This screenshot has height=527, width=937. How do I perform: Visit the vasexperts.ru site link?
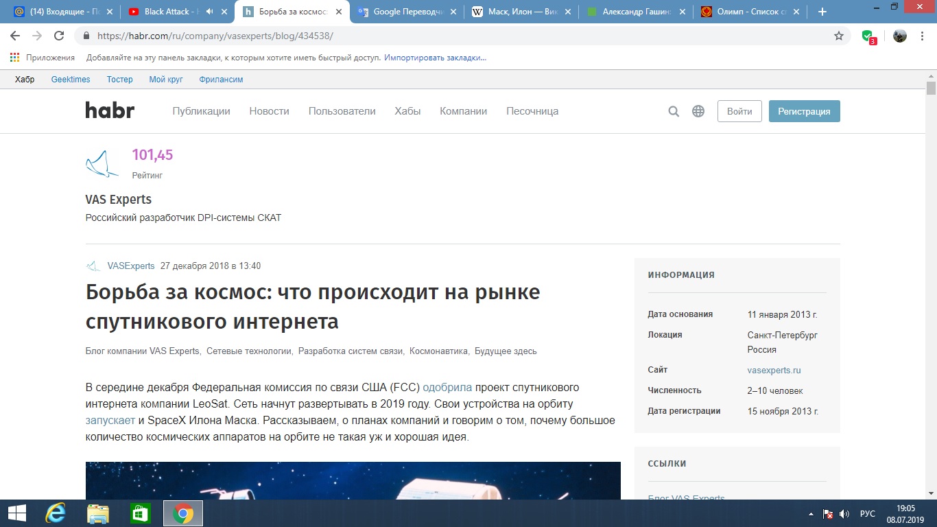point(774,371)
